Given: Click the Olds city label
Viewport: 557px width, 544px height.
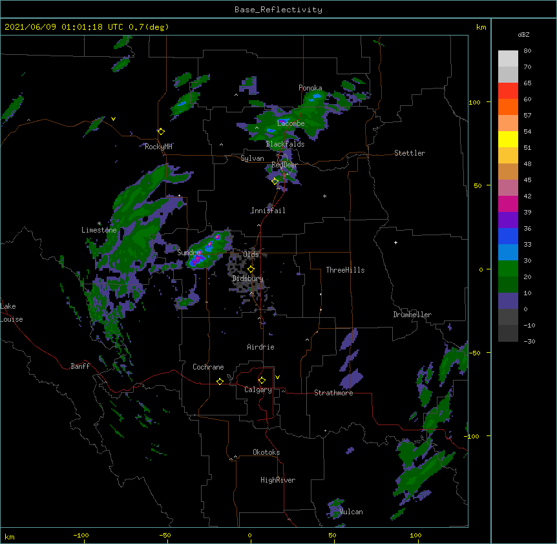Looking at the screenshot, I should click(x=251, y=255).
